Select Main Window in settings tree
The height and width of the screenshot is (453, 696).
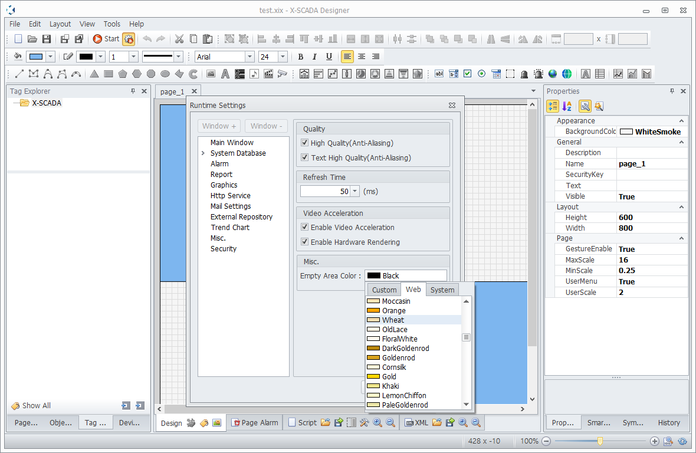tap(232, 142)
